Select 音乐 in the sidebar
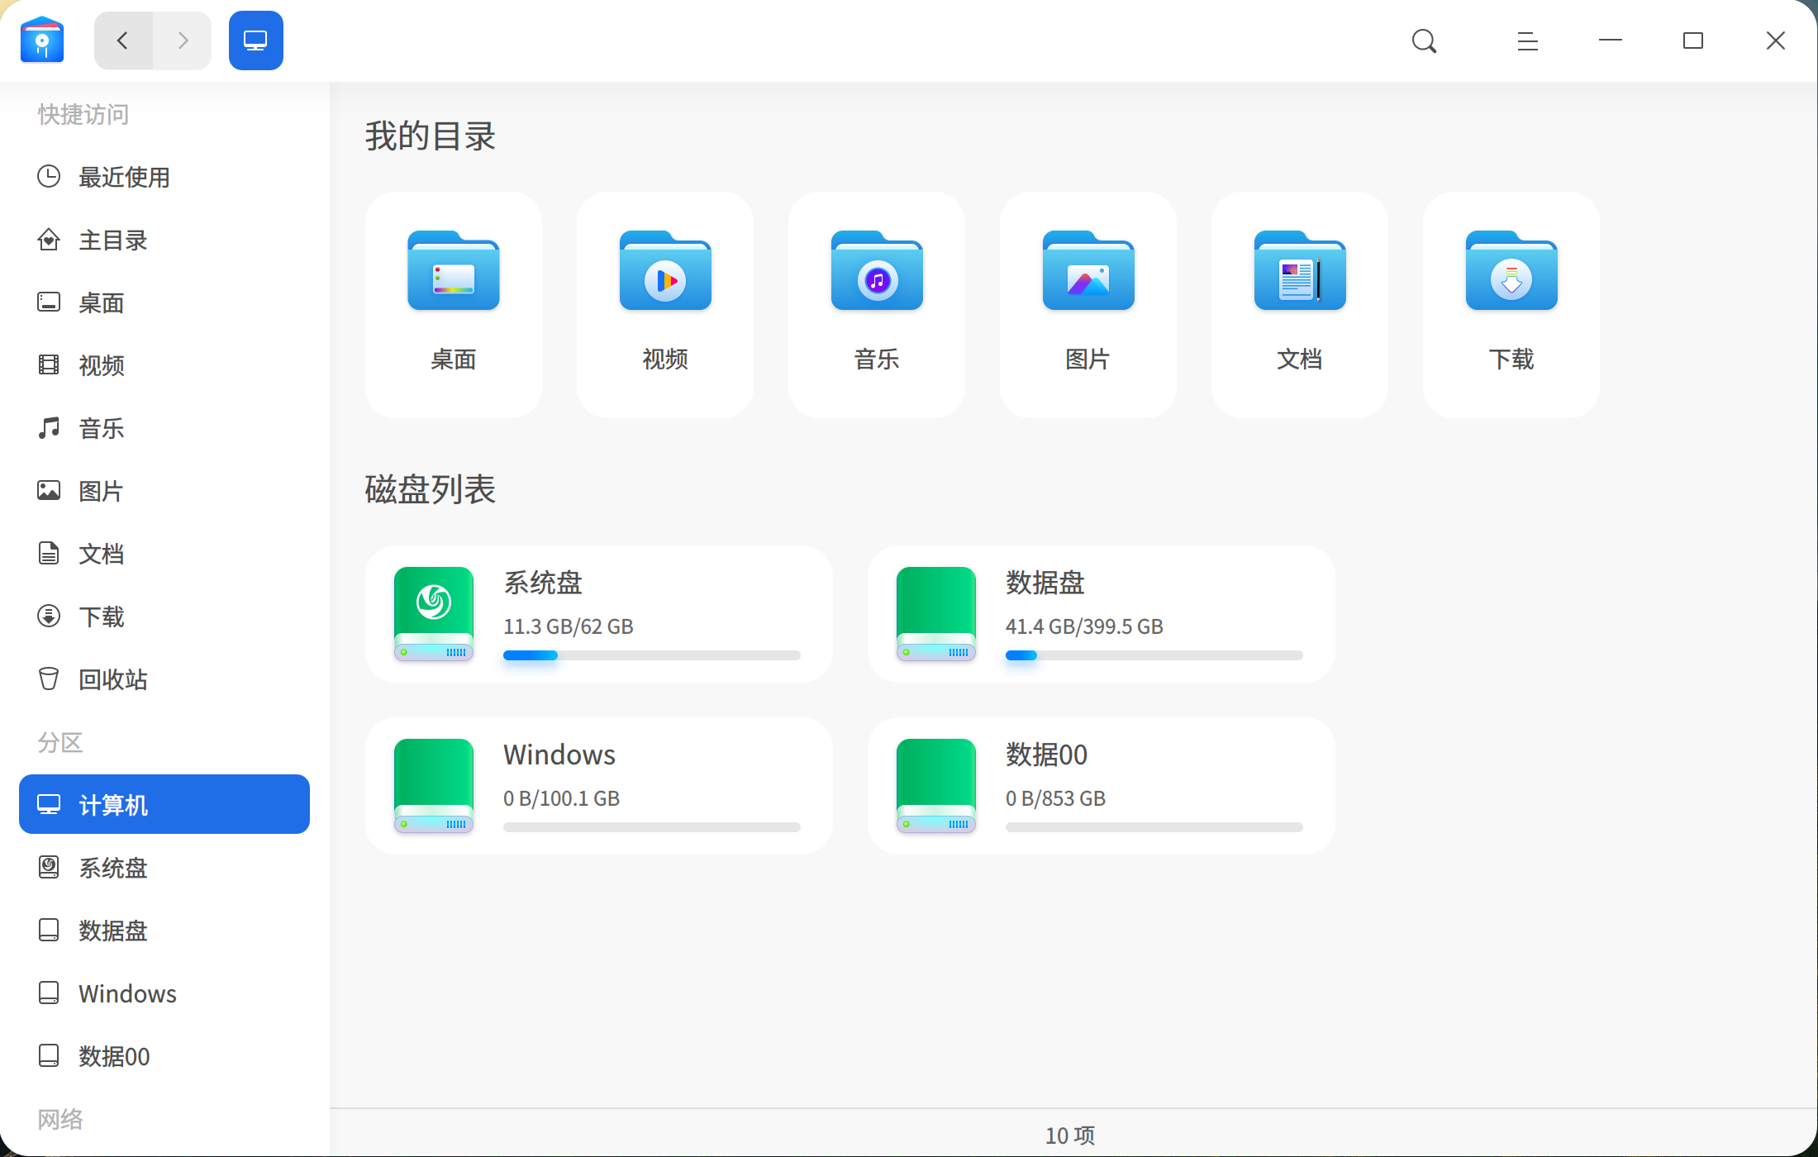This screenshot has height=1157, width=1818. point(164,428)
